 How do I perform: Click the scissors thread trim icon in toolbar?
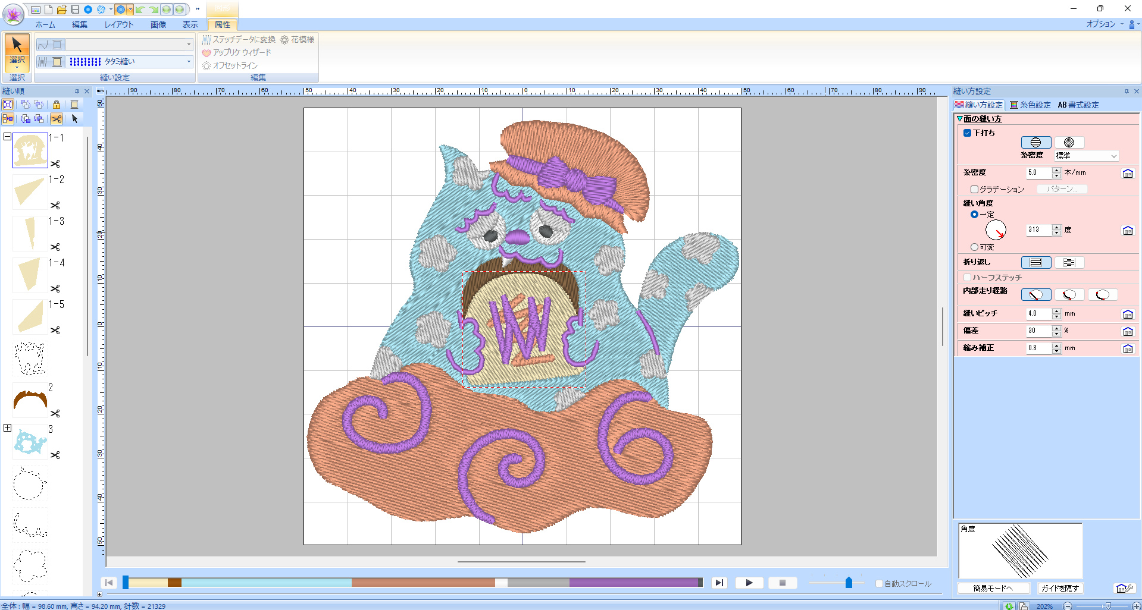(57, 119)
